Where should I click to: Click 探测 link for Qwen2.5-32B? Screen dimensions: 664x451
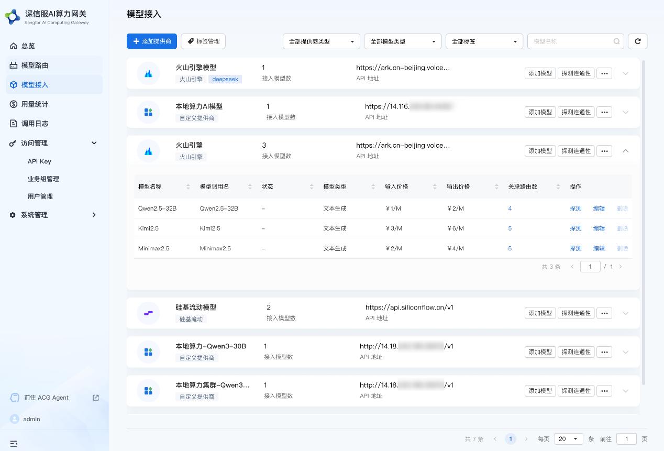(576, 208)
